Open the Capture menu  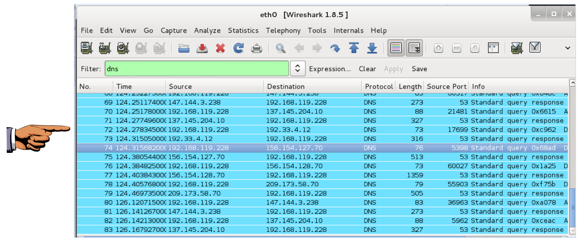pos(174,30)
